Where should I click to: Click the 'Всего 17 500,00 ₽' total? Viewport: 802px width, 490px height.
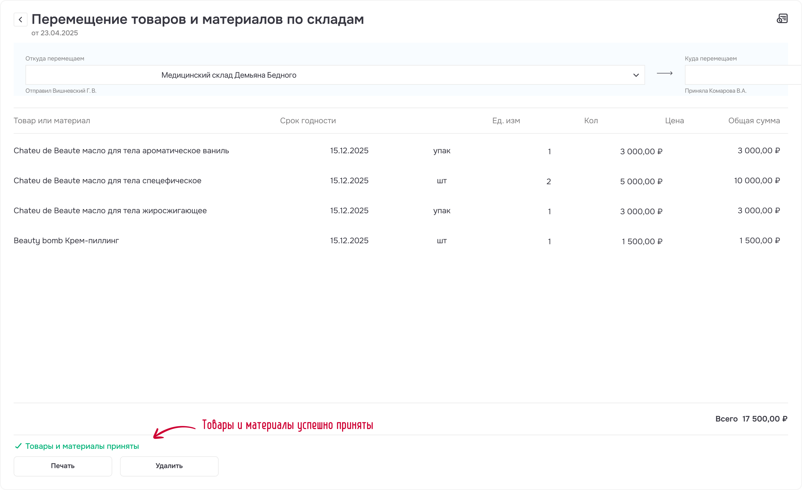pyautogui.click(x=751, y=419)
